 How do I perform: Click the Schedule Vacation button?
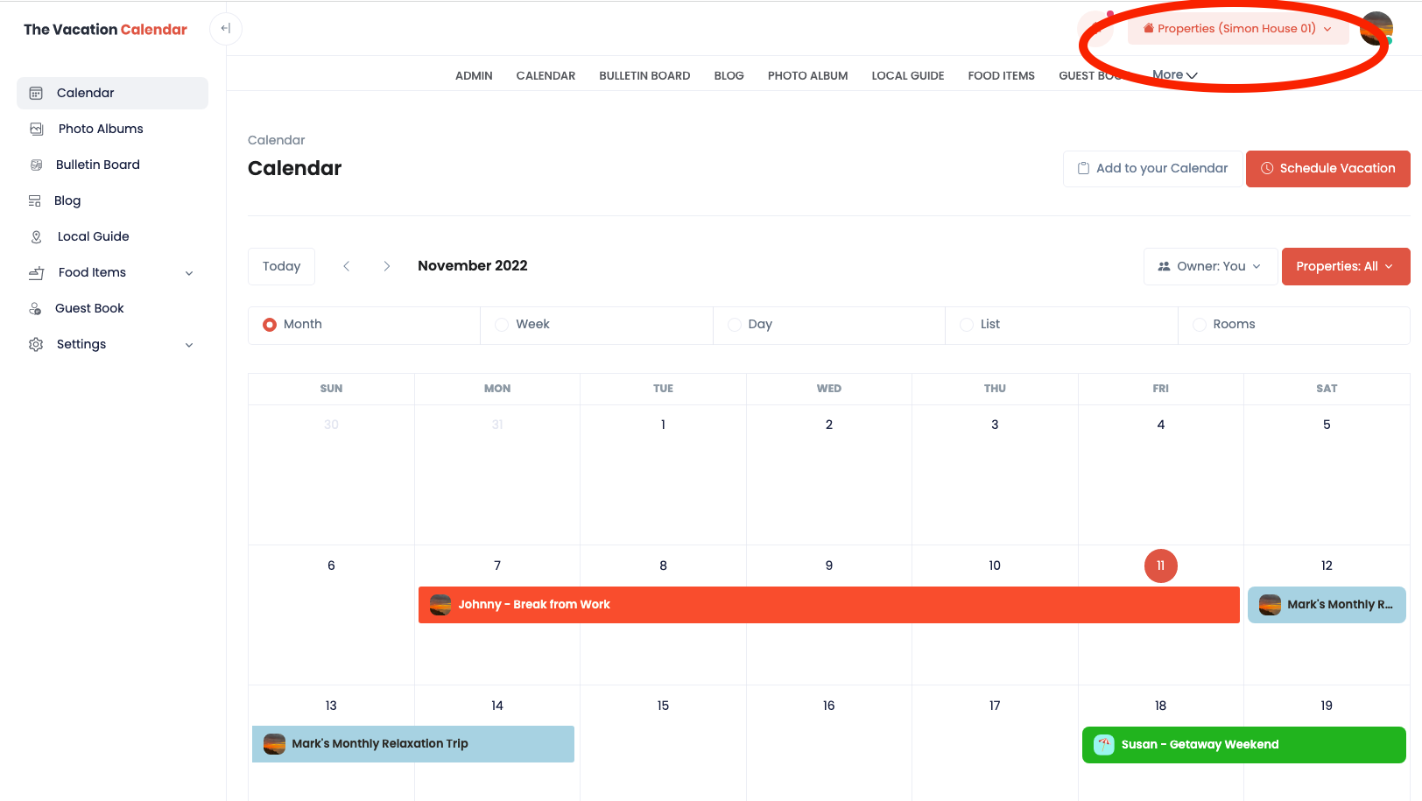(x=1327, y=169)
